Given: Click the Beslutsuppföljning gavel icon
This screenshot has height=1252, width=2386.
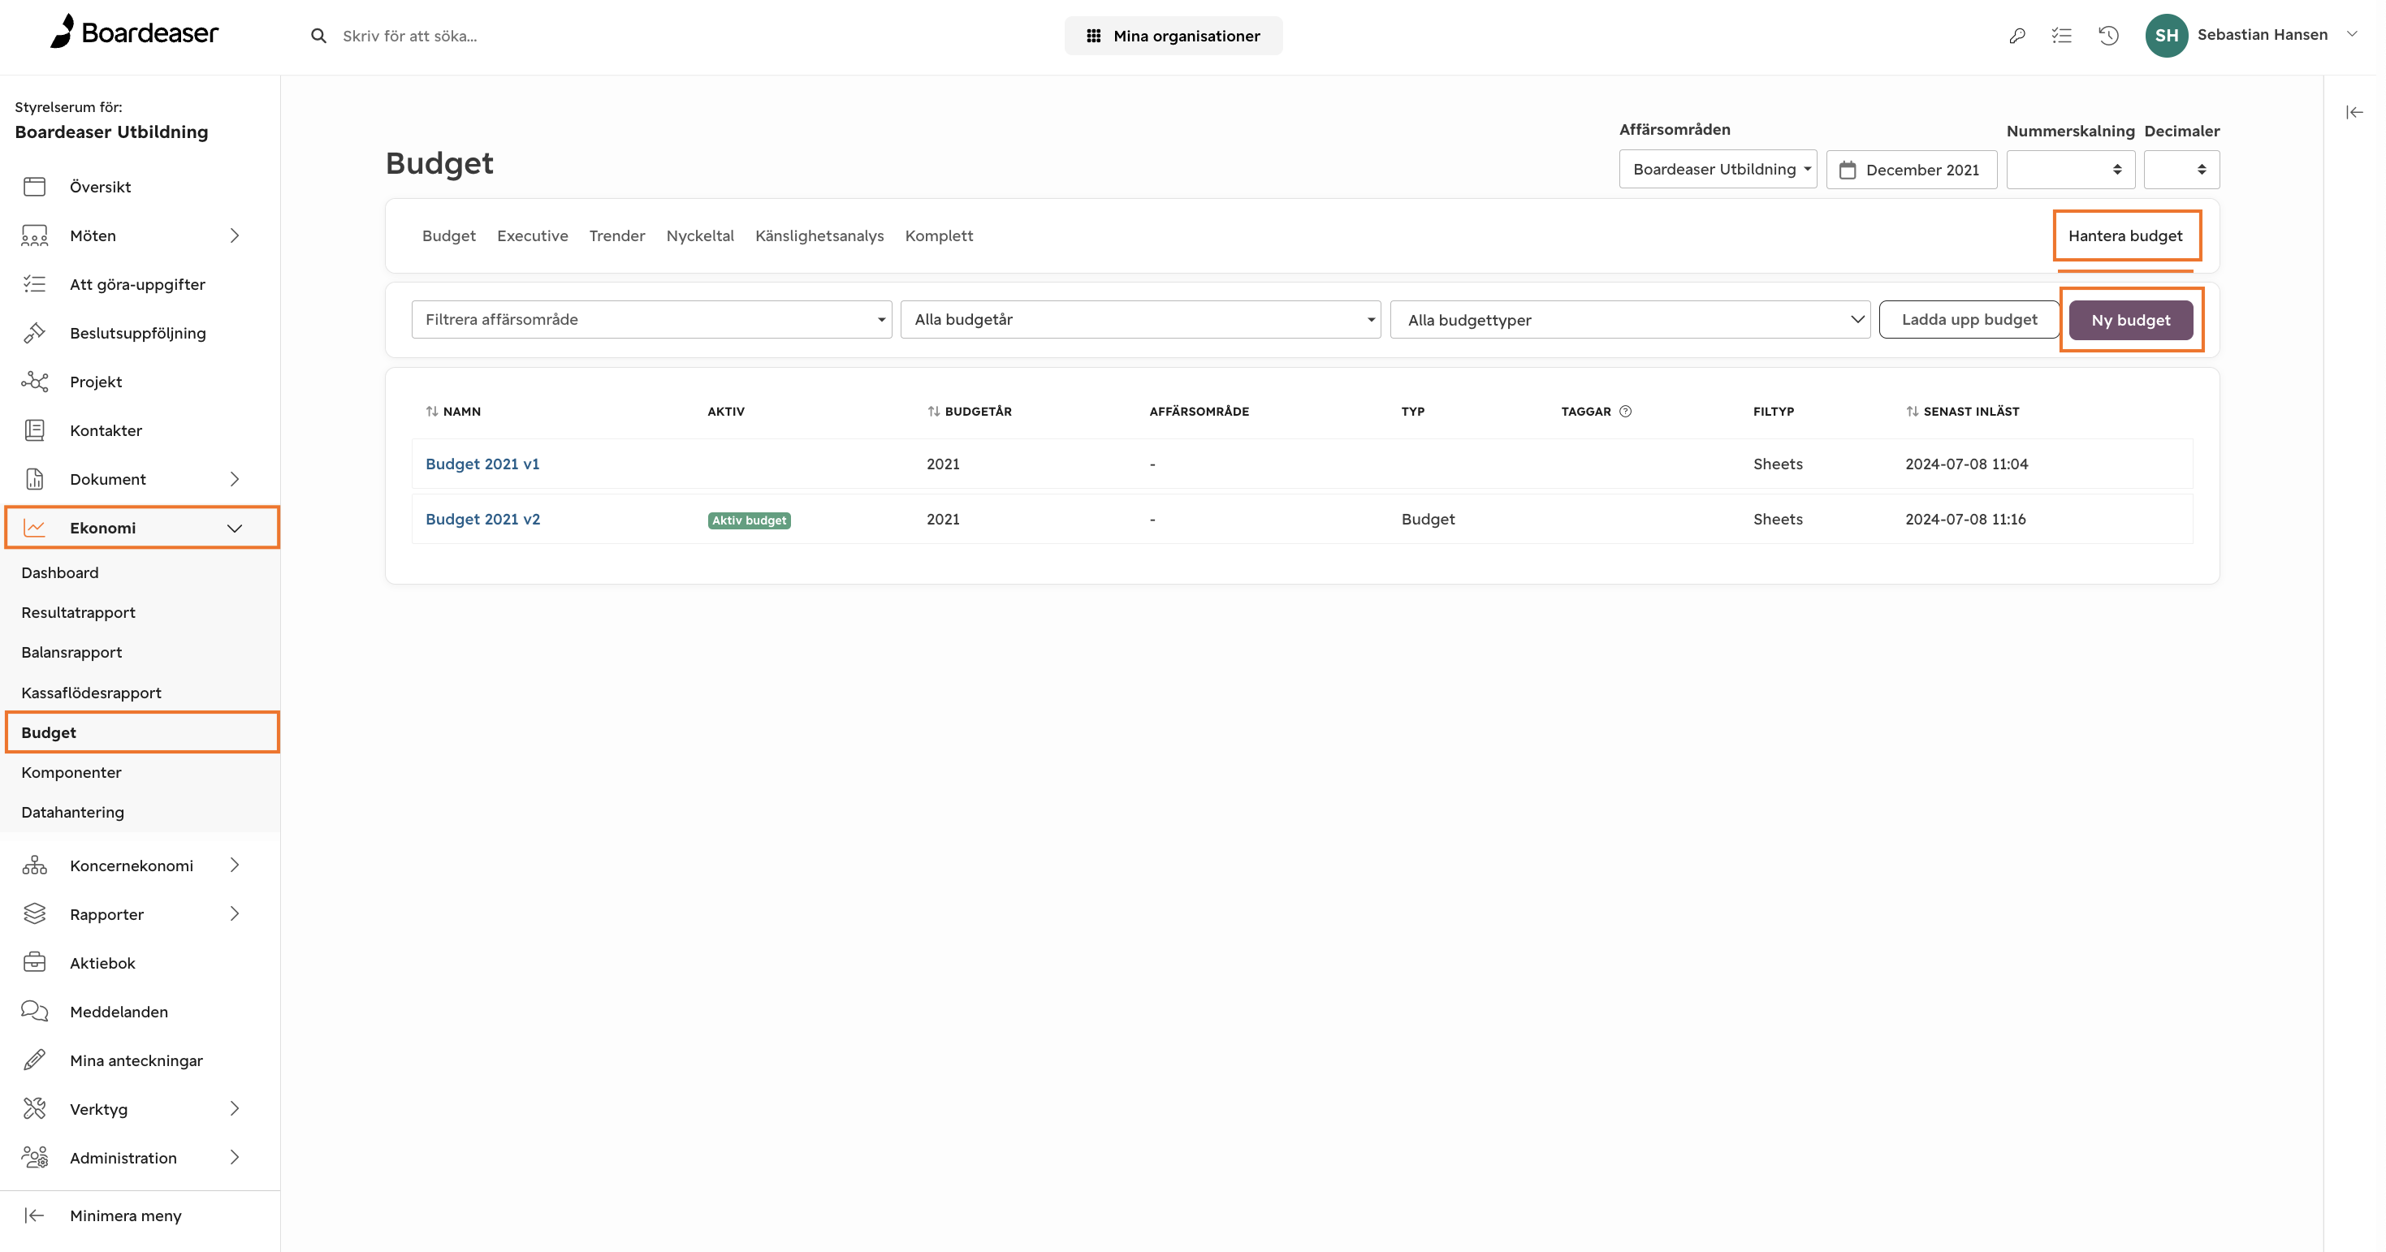Looking at the screenshot, I should tap(34, 332).
